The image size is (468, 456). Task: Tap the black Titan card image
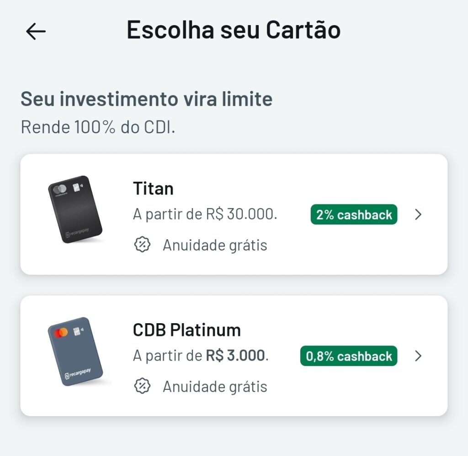pos(75,210)
